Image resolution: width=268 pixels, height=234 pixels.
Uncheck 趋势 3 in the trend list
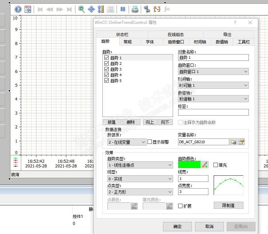tap(106, 69)
